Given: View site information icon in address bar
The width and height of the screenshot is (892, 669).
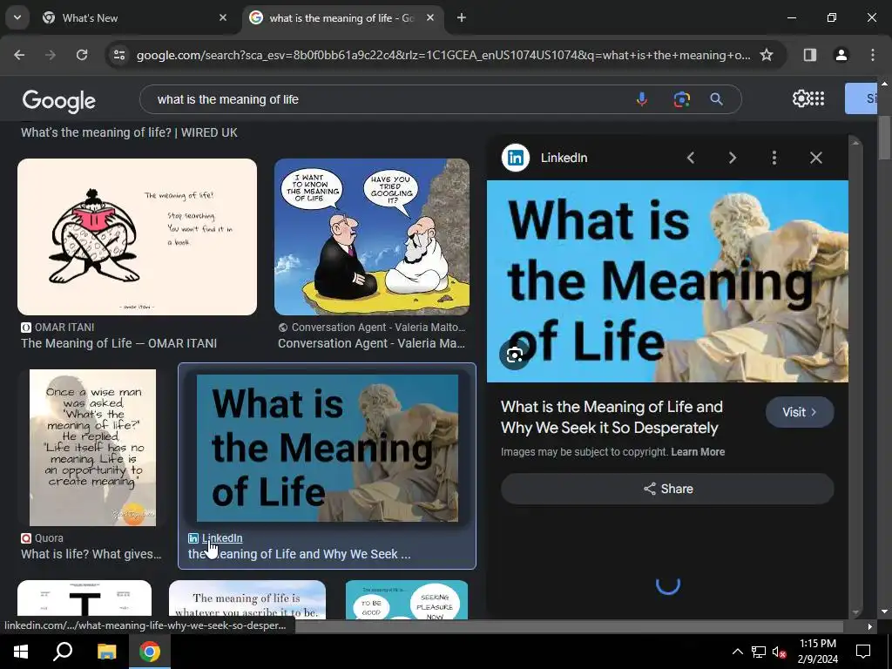Looking at the screenshot, I should [x=118, y=55].
